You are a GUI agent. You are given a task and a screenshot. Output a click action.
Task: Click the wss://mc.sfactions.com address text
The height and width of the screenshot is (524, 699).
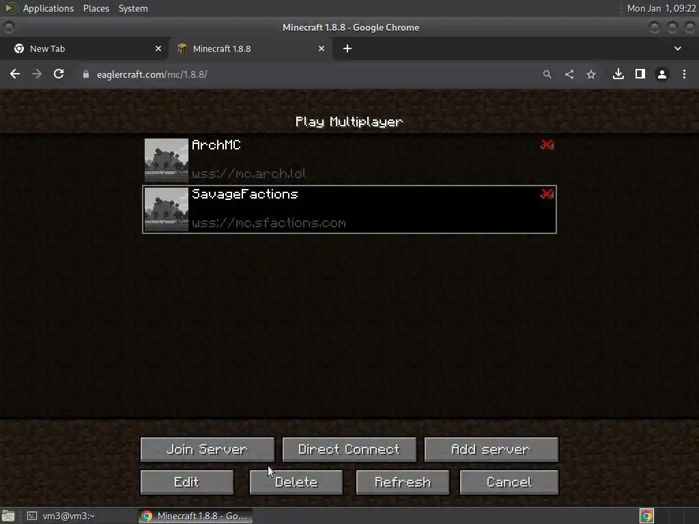click(268, 223)
